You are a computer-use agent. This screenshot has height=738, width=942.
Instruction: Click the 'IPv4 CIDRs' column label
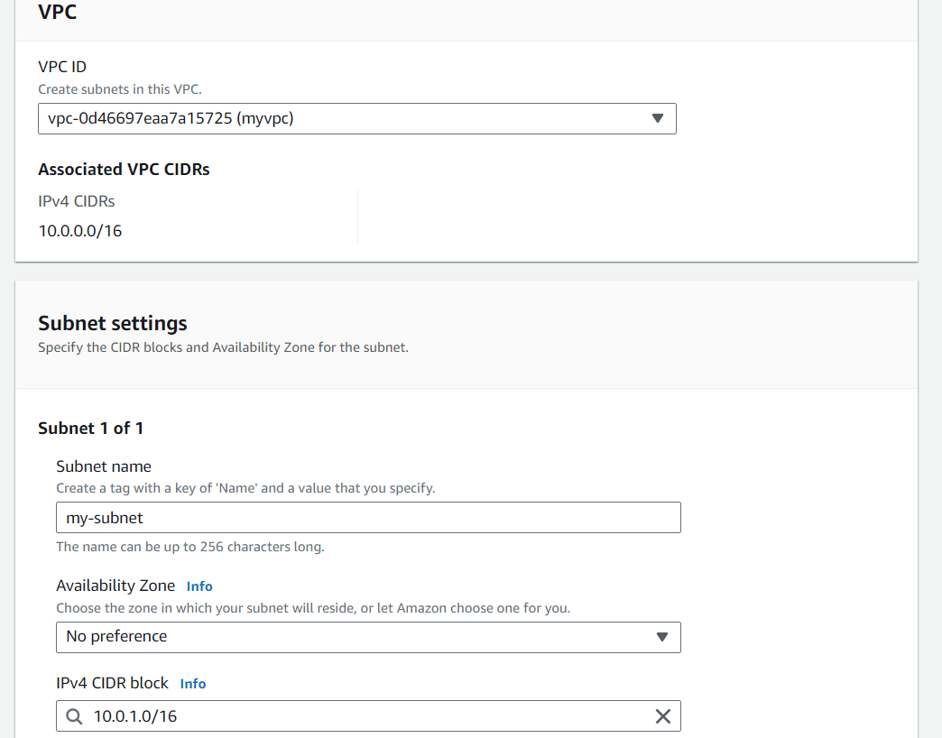(x=77, y=201)
